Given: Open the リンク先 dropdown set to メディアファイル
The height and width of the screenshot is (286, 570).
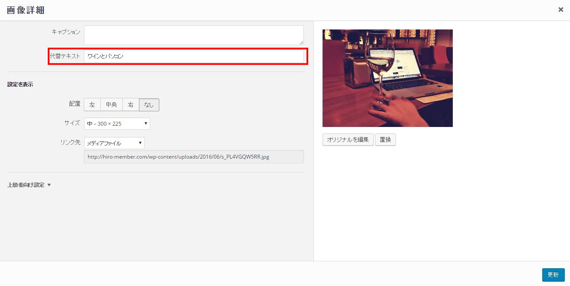Looking at the screenshot, I should (114, 143).
